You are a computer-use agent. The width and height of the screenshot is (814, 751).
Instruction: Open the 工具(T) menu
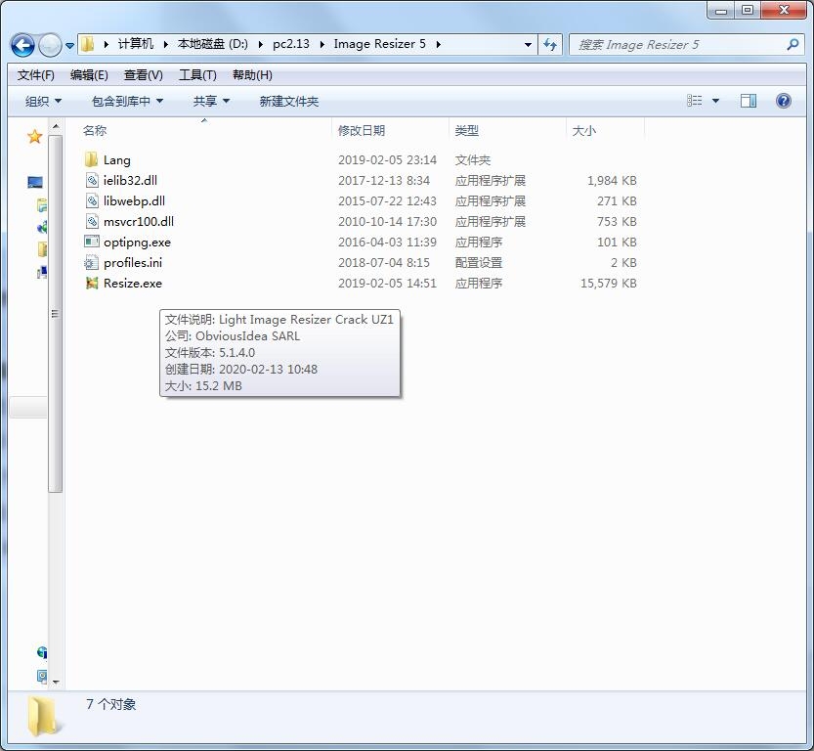click(197, 75)
